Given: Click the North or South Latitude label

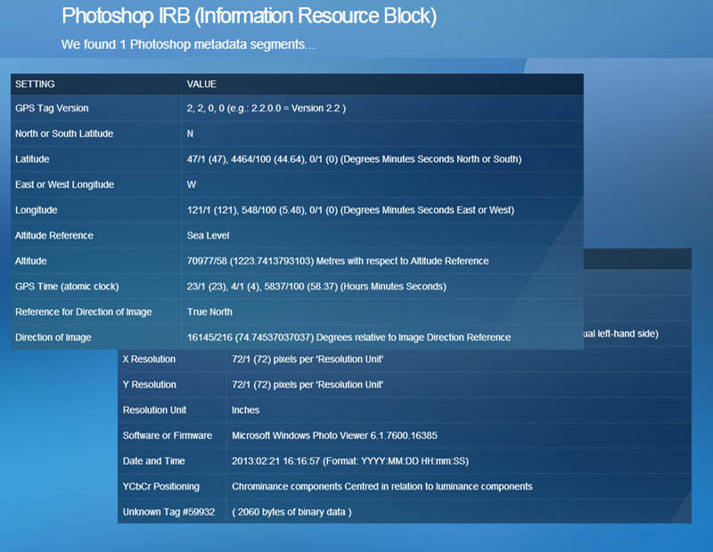Looking at the screenshot, I should tap(64, 134).
